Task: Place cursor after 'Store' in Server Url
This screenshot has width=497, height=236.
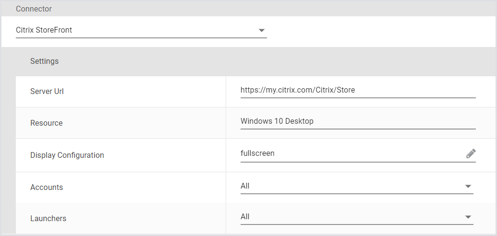Action: 356,90
